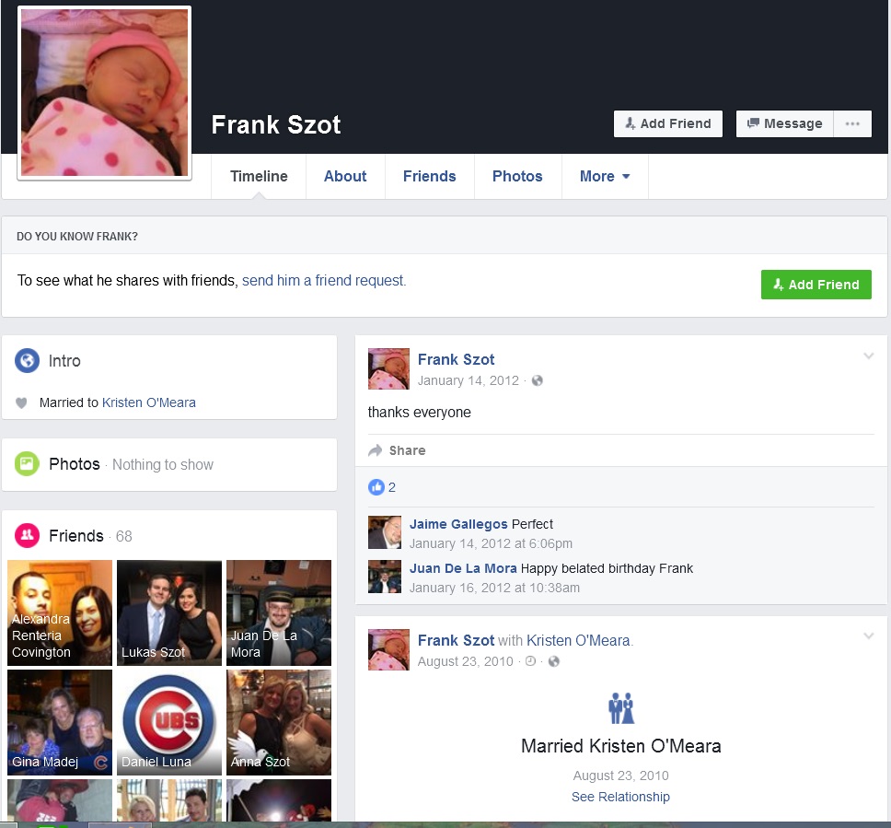Switch to the Timeline tab
Viewport: 891px width, 828px height.
pyautogui.click(x=259, y=176)
